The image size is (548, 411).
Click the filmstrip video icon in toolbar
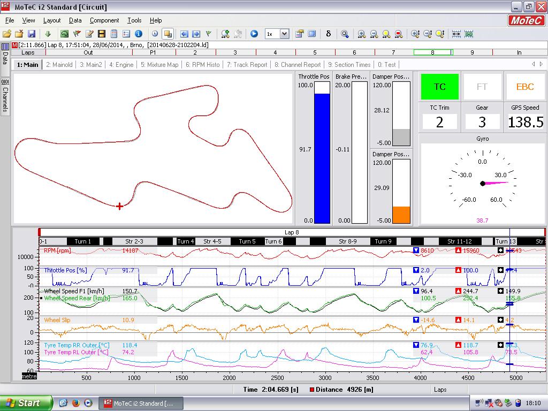(102, 34)
